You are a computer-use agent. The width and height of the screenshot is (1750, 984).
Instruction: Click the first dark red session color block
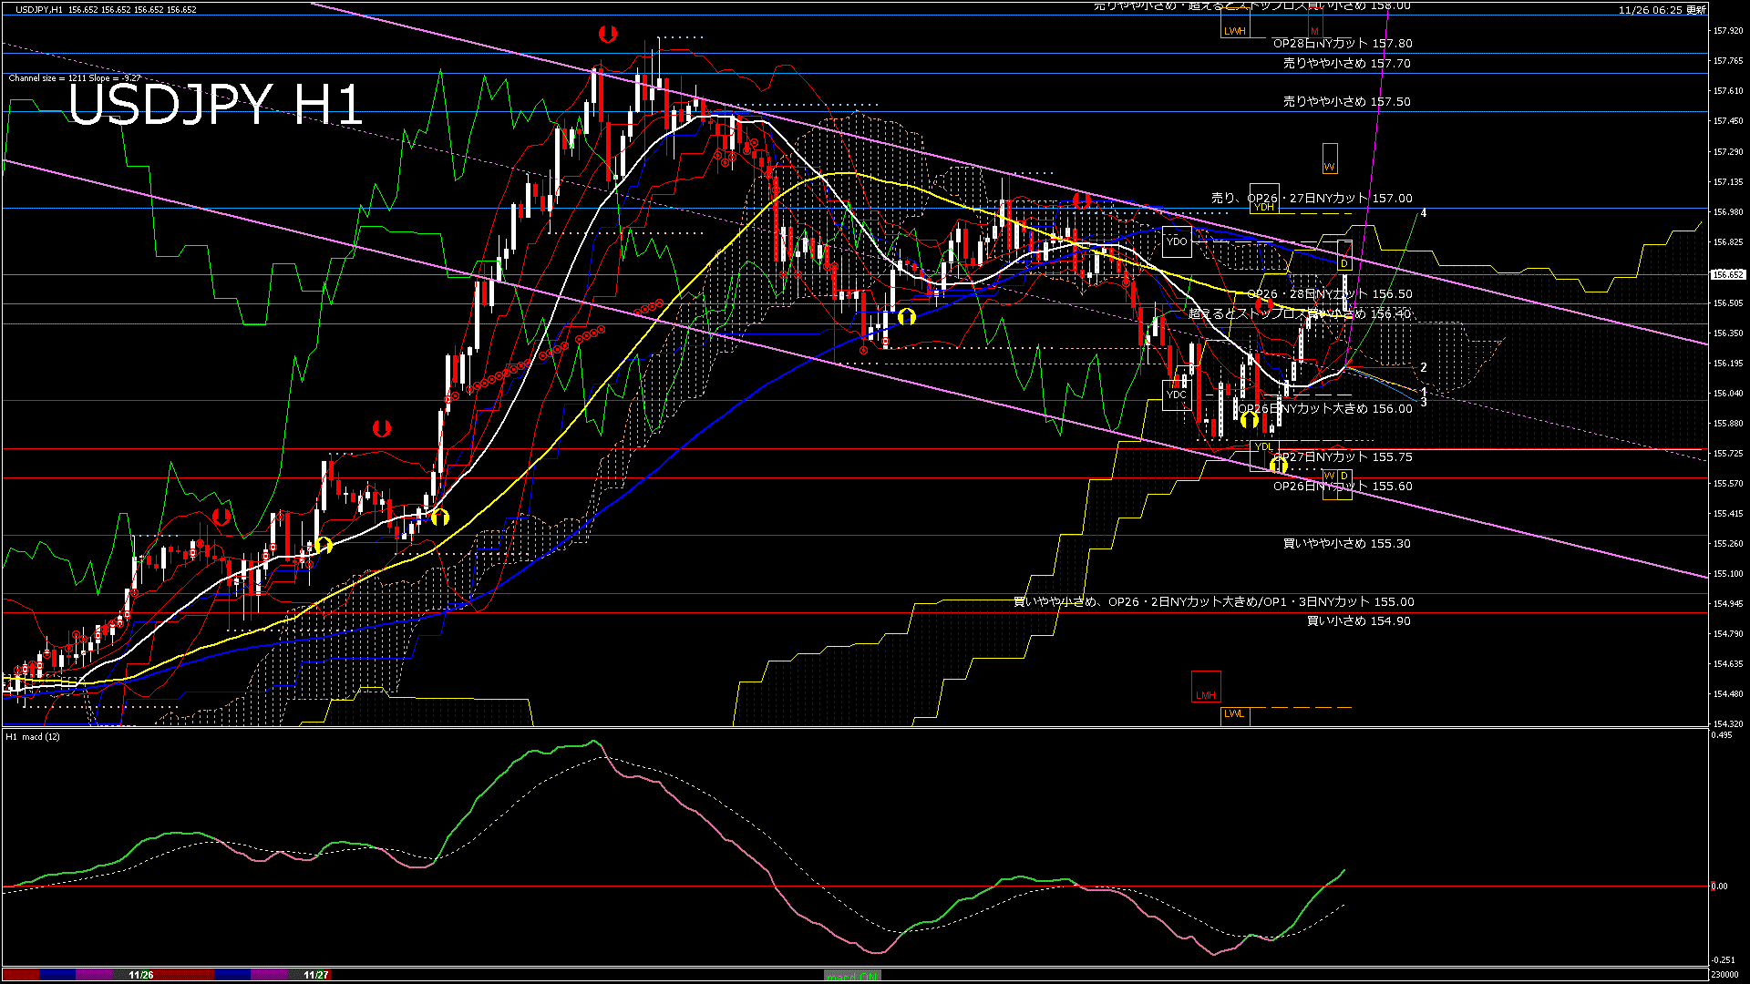click(20, 975)
